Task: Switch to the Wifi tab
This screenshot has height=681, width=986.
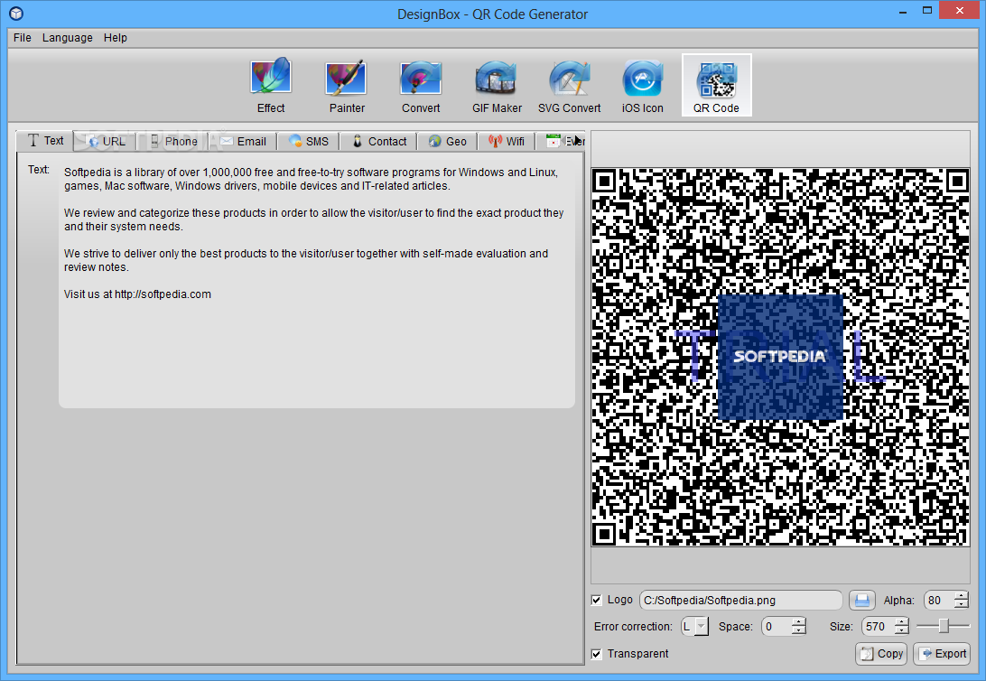Action: click(507, 142)
